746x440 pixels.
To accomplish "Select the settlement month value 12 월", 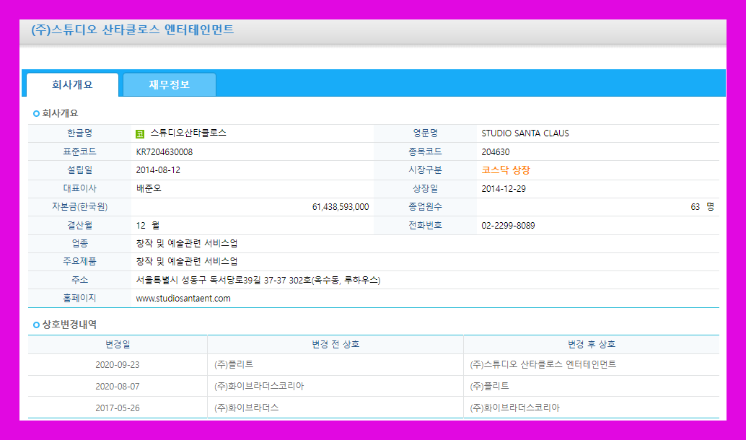I will [x=147, y=225].
